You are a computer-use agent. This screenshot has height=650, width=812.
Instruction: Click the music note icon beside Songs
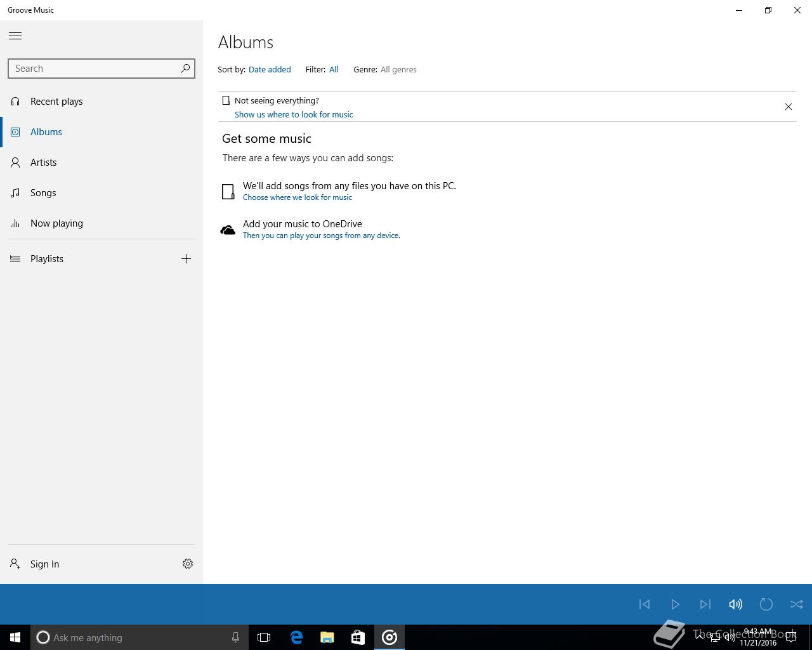pos(15,193)
